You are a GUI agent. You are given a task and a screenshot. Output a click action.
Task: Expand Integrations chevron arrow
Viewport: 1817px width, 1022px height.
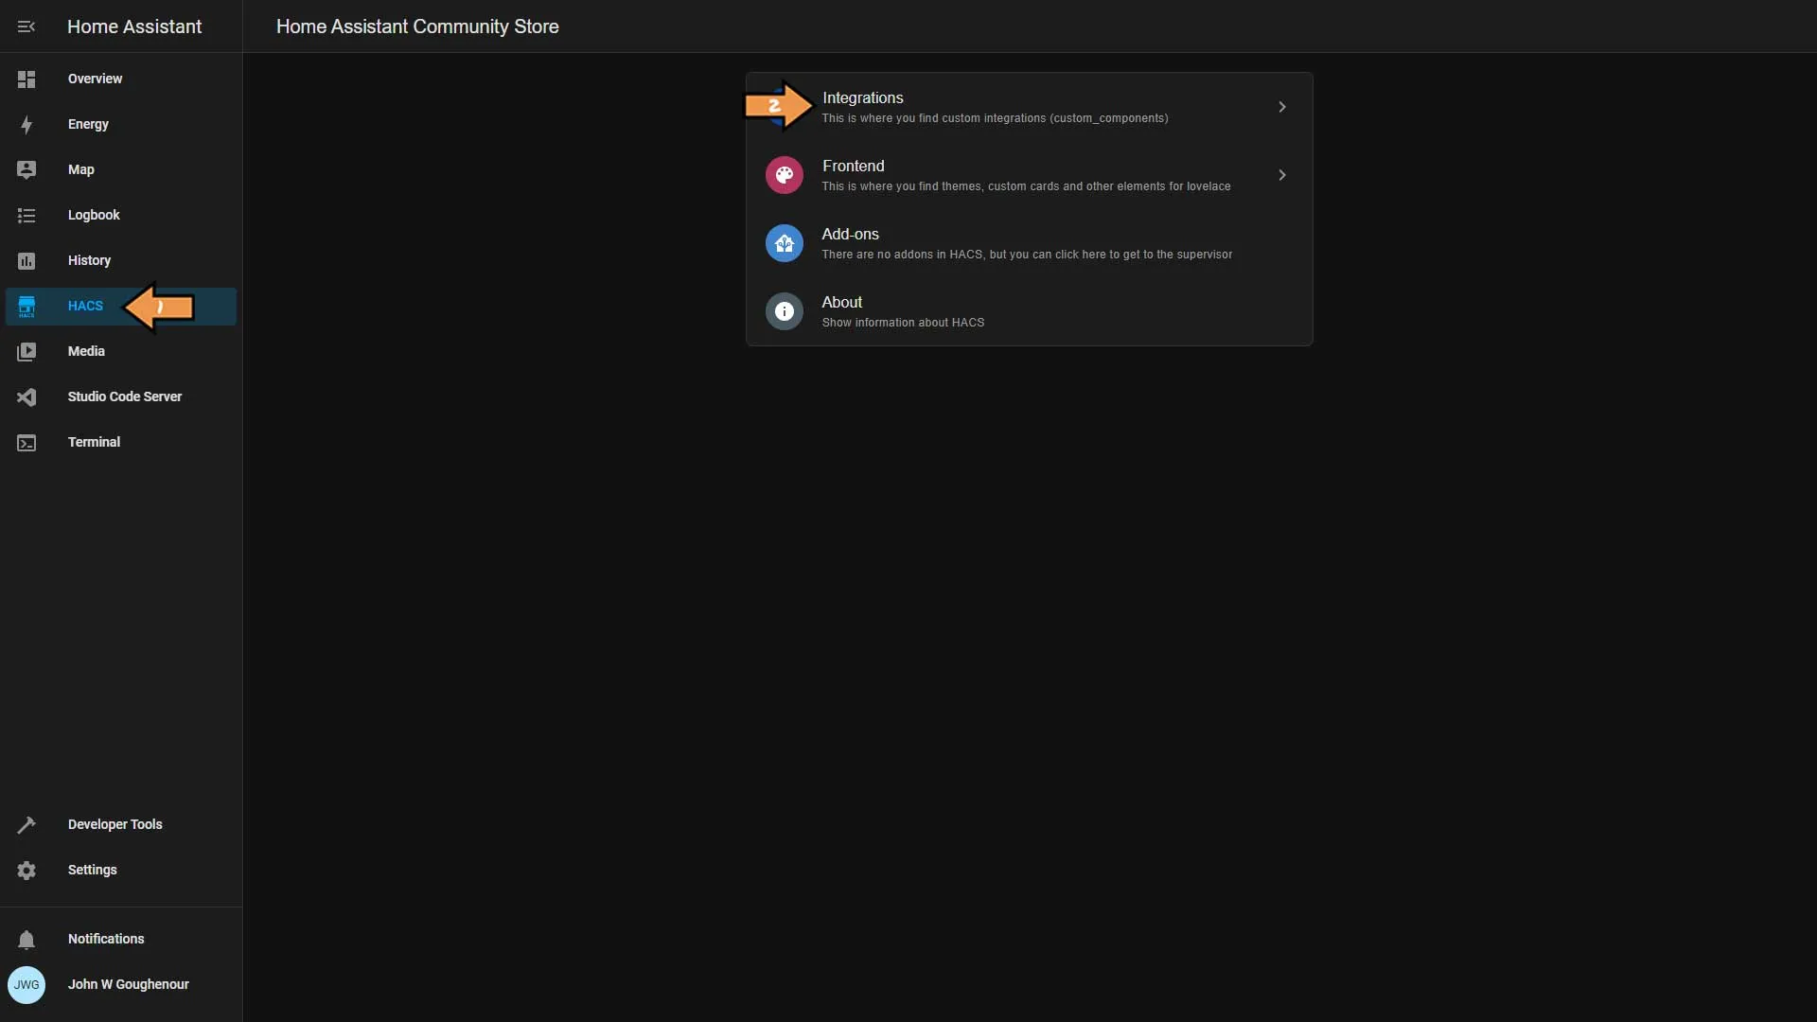coord(1283,106)
